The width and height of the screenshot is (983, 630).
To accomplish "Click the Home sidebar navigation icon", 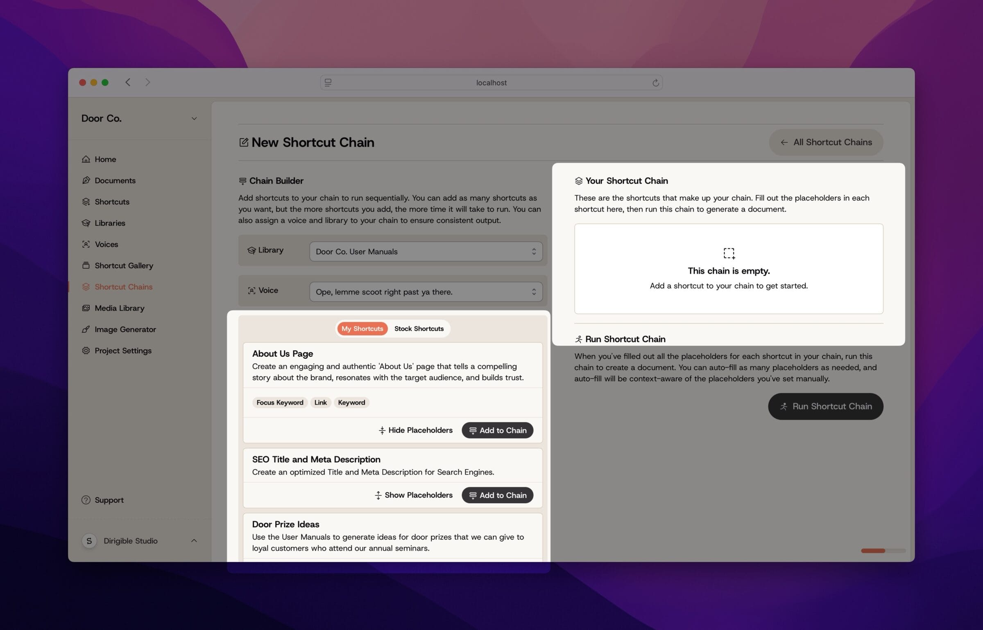I will pyautogui.click(x=86, y=159).
